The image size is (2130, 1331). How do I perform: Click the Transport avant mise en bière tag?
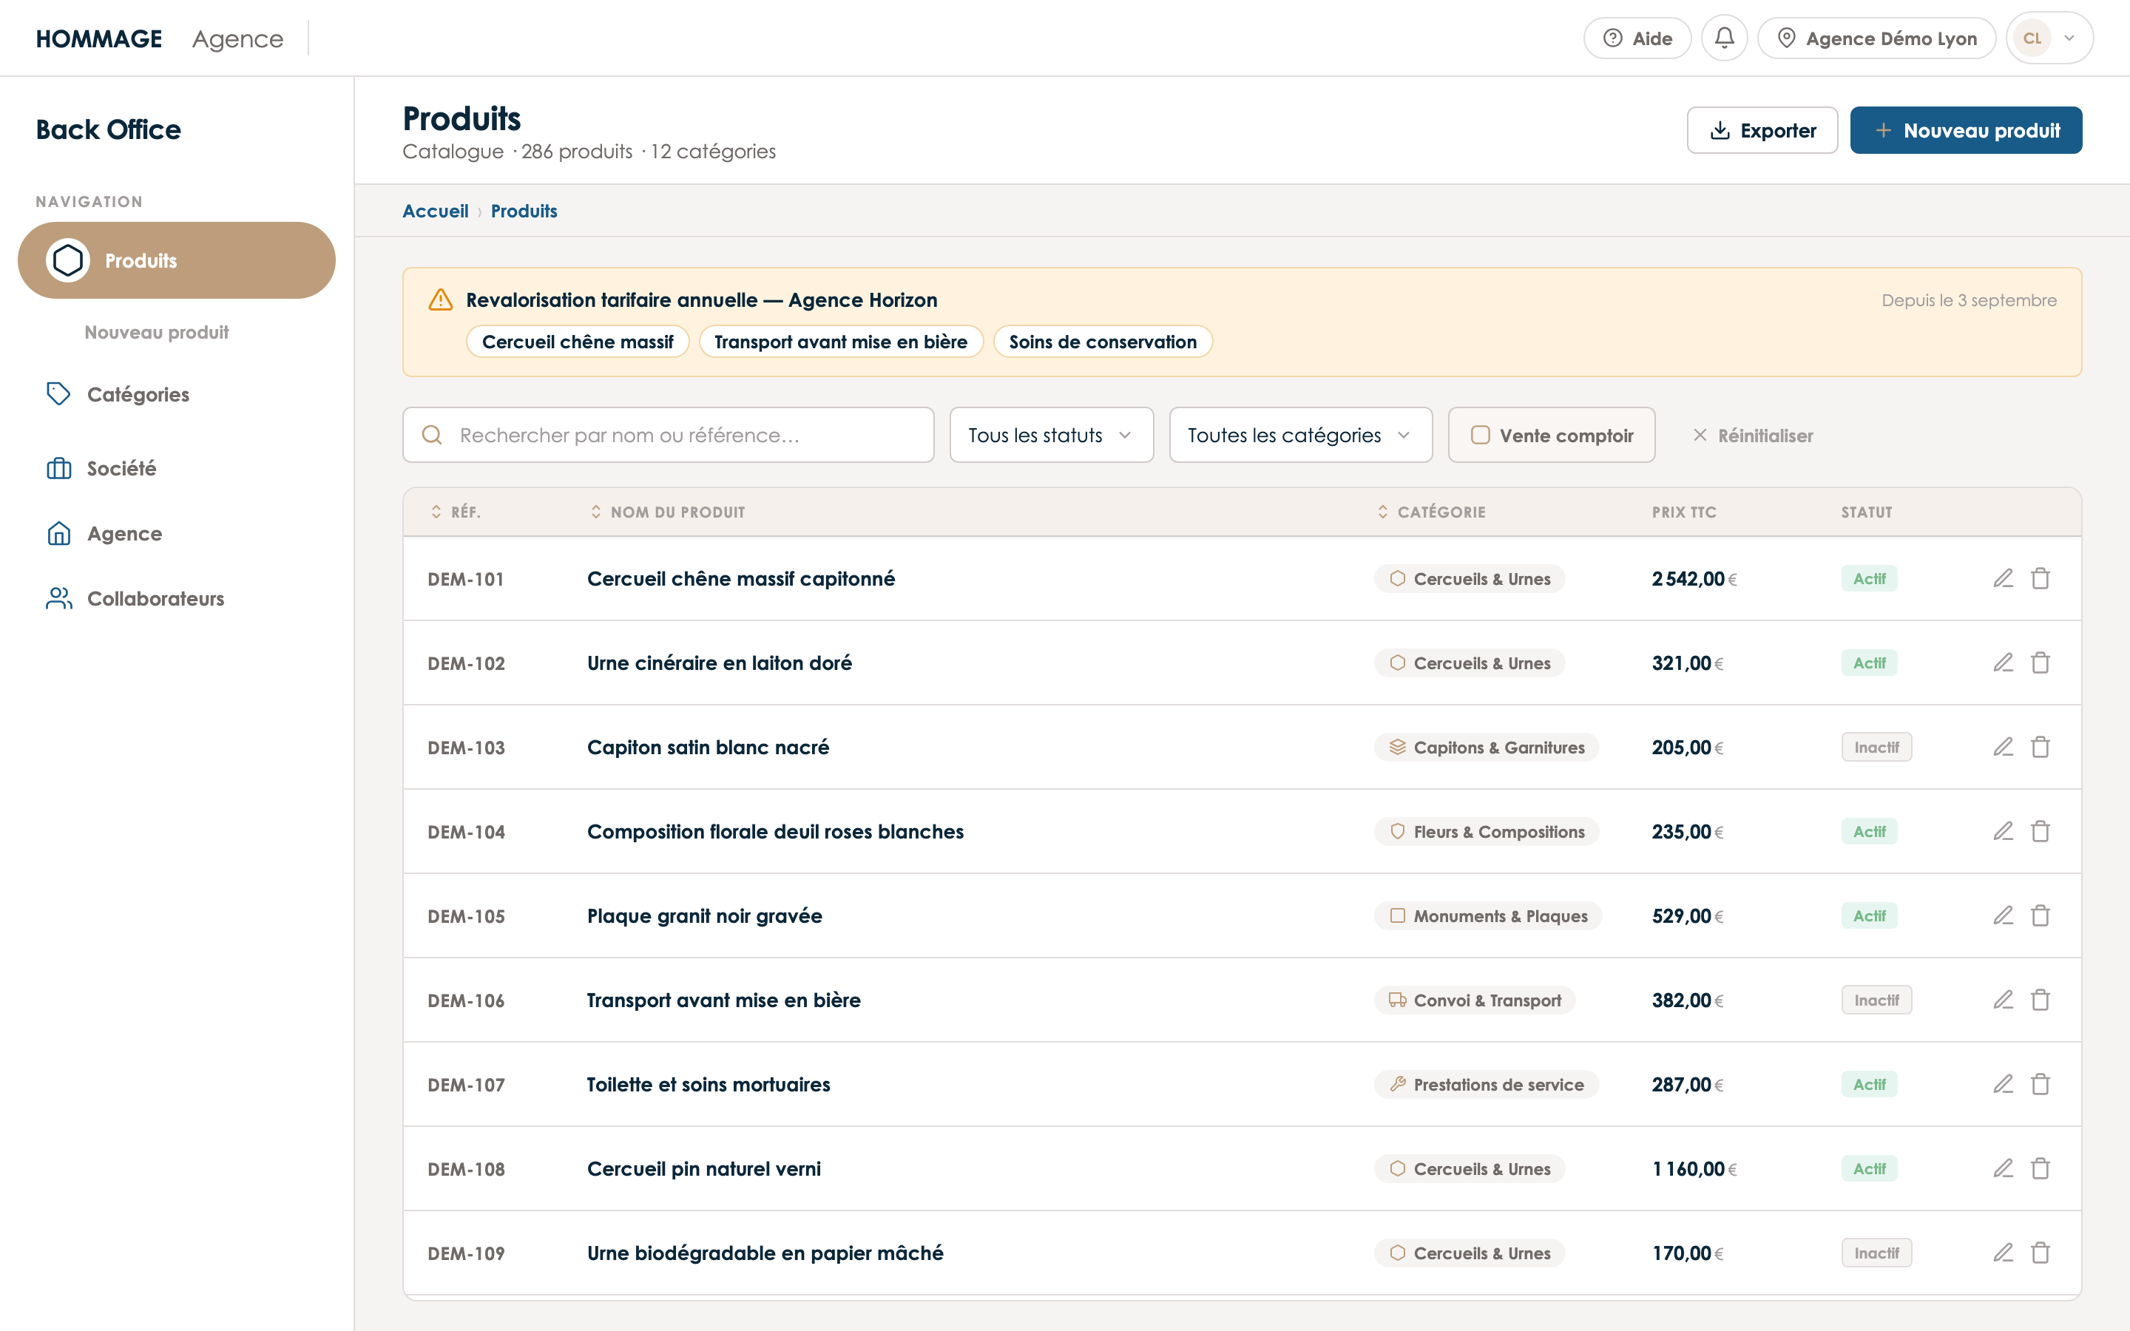pyautogui.click(x=841, y=342)
